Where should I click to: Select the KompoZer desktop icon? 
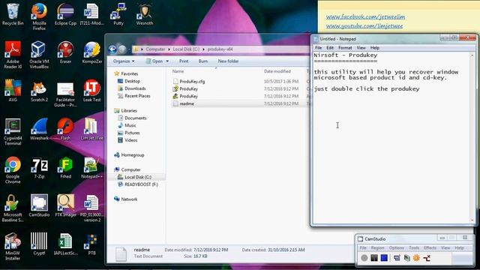click(91, 52)
